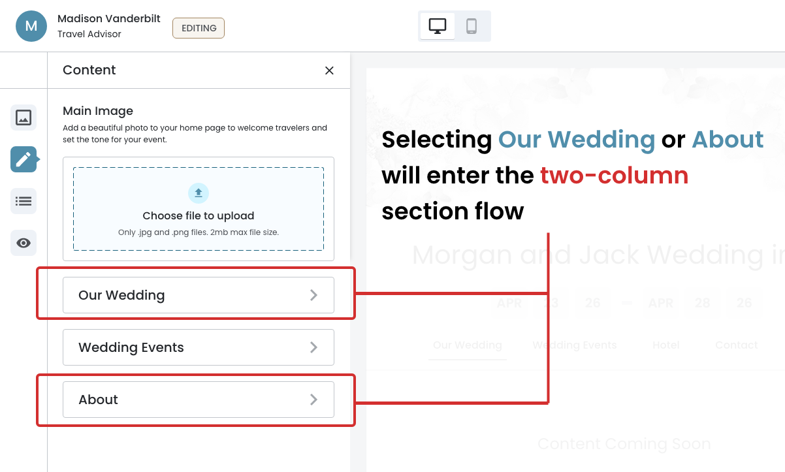Close the Content panel
Viewport: 785px width, 472px height.
329,71
